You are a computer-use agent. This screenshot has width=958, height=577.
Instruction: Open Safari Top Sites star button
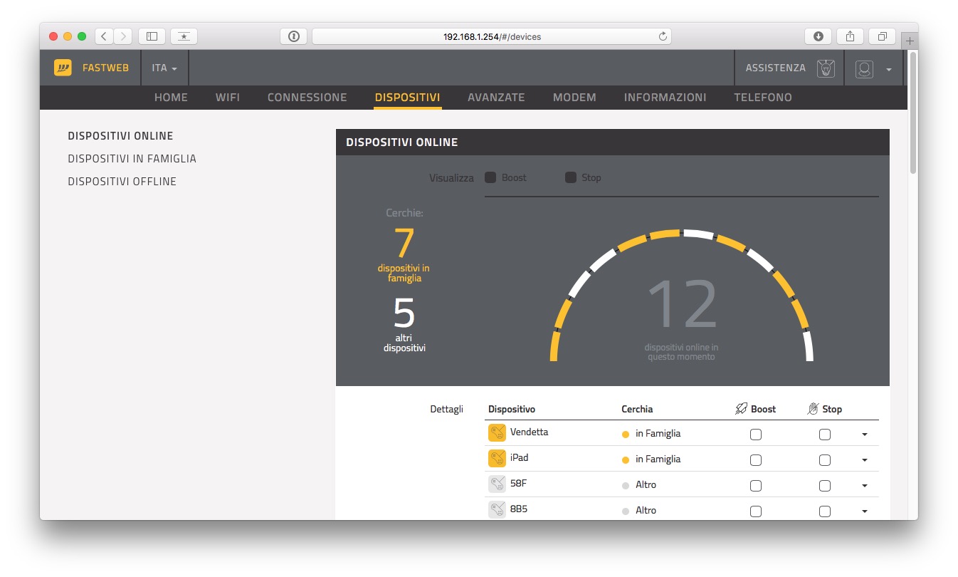pos(184,36)
